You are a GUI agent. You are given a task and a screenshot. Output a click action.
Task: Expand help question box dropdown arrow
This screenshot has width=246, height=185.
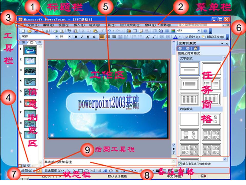(x=223, y=25)
